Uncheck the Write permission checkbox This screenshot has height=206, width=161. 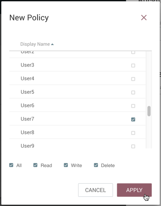[x=66, y=165]
